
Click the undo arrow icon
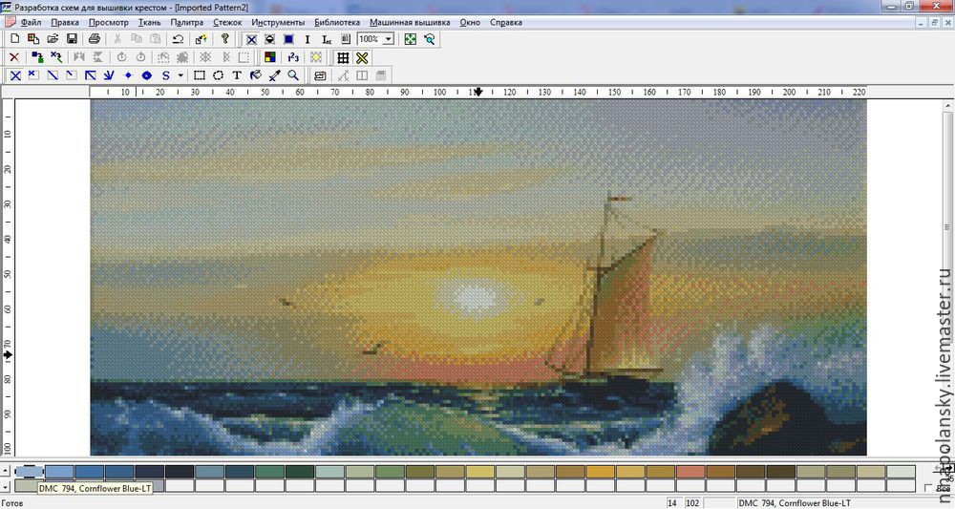(x=178, y=39)
